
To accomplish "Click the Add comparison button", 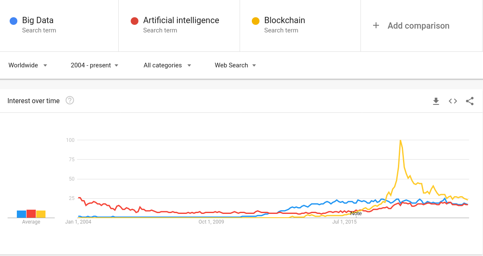I will click(x=418, y=26).
